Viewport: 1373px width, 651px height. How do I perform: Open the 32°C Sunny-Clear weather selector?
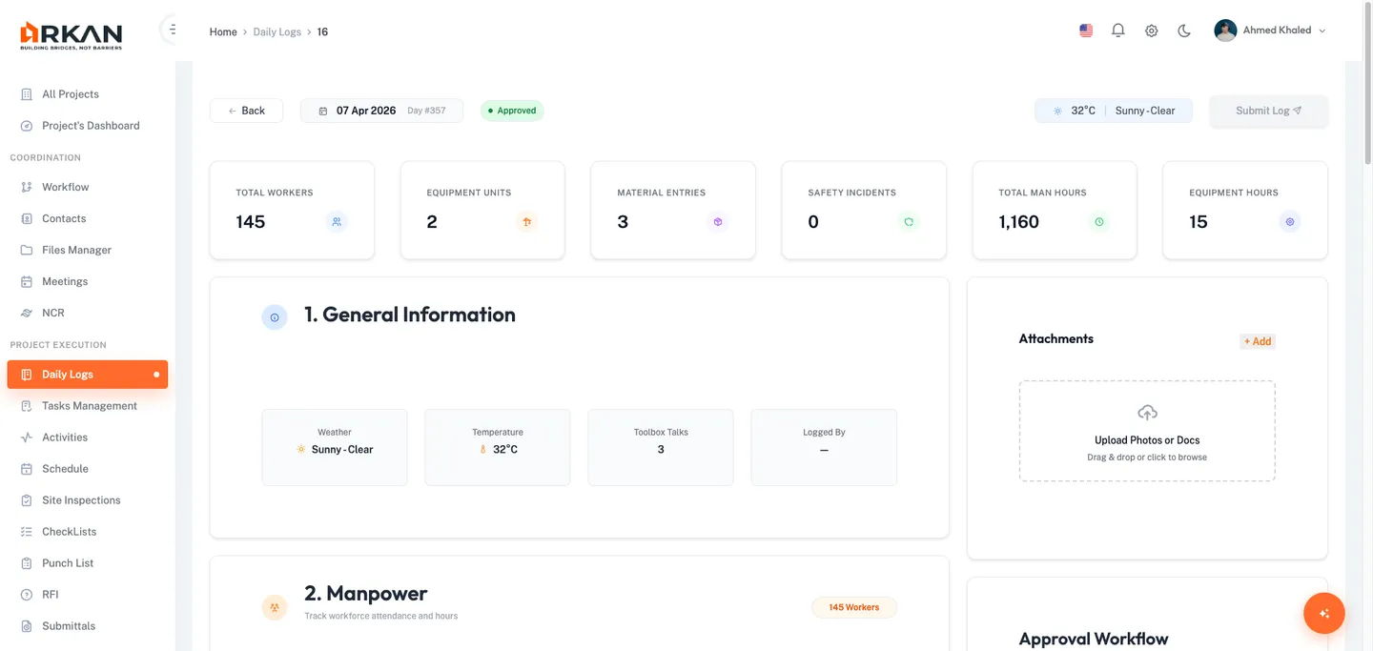pos(1113,111)
